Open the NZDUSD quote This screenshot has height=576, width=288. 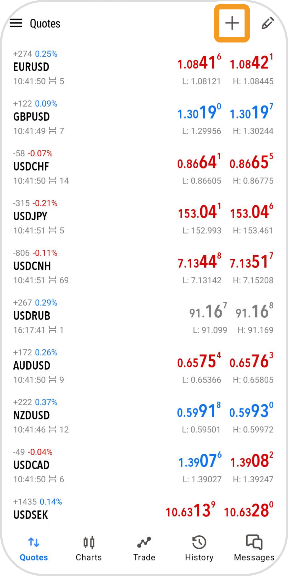coord(143,416)
